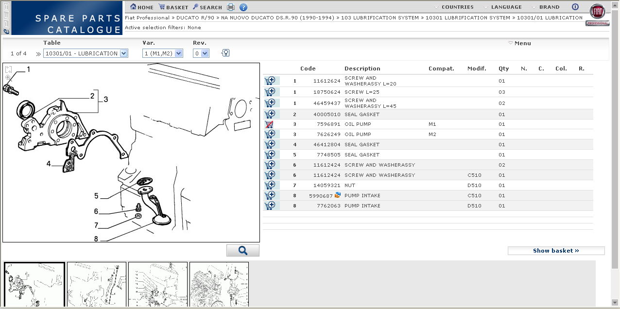Select the third diagram thumbnail
Image resolution: width=620 pixels, height=309 pixels.
pyautogui.click(x=158, y=285)
